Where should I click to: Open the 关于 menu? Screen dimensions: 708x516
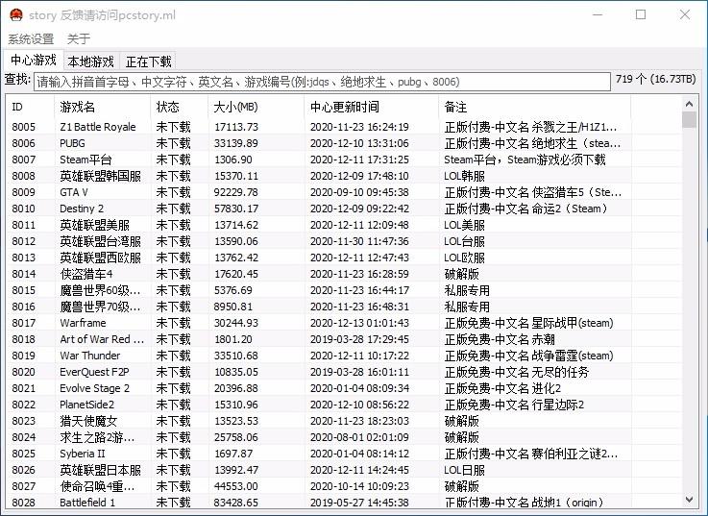[x=79, y=38]
